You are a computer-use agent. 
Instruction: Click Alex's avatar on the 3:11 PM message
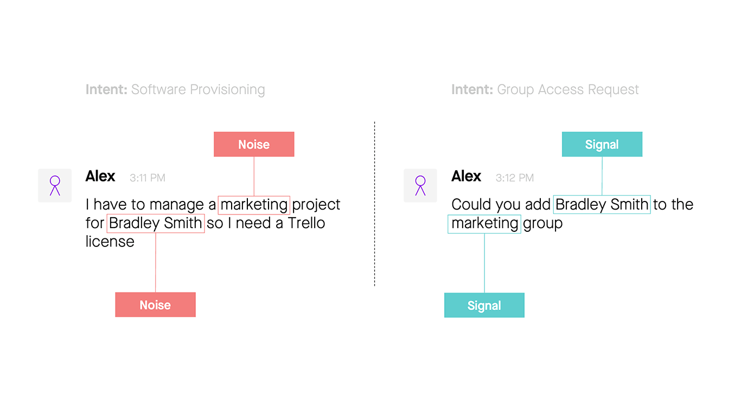(55, 186)
